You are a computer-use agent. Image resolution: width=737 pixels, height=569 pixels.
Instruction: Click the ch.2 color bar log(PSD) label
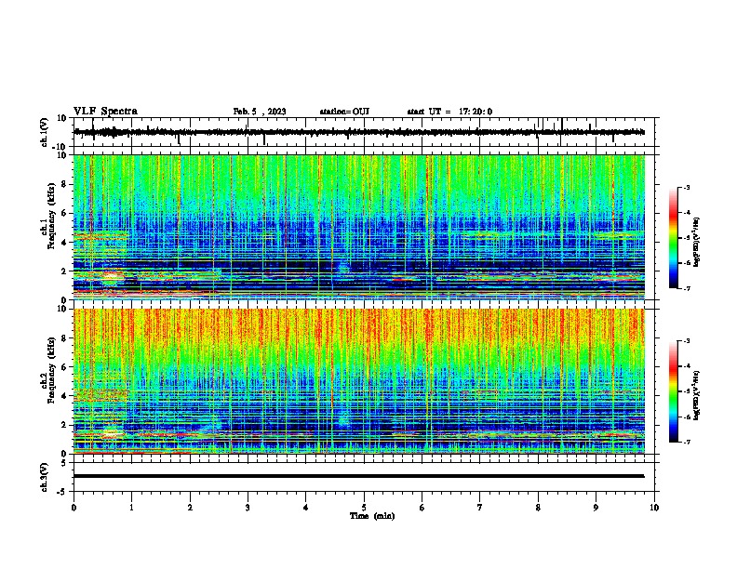697,395
